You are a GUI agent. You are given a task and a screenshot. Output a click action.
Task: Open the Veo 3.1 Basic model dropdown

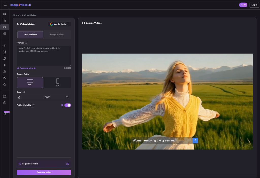[x=59, y=24]
